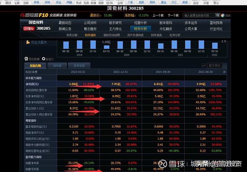Open the 资本运作 menu item
Viewport: 247px width, 172px height.
click(x=191, y=23)
